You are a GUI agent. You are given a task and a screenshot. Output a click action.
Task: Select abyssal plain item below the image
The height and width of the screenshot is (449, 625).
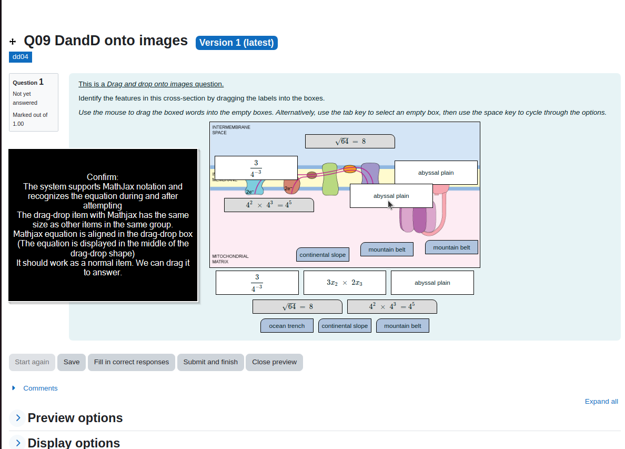click(x=432, y=283)
